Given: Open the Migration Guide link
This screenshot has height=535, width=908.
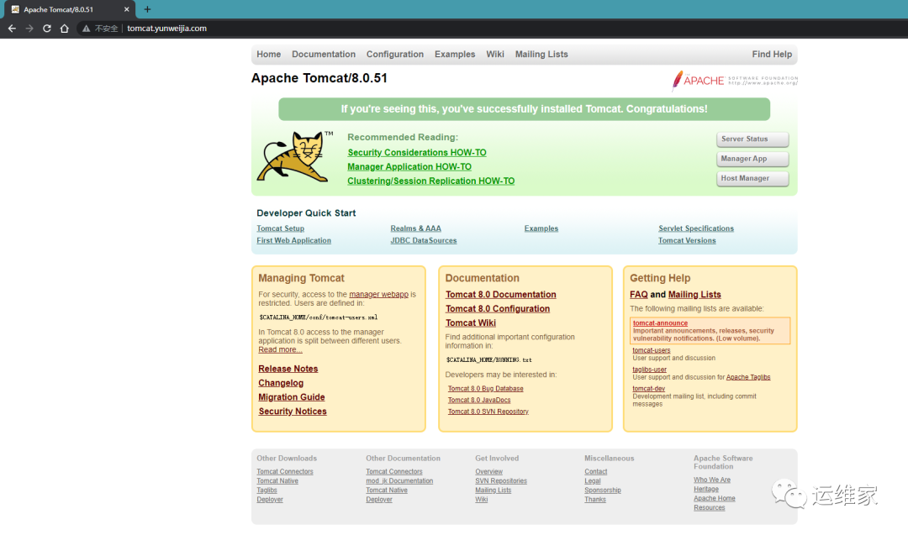Looking at the screenshot, I should coord(291,397).
